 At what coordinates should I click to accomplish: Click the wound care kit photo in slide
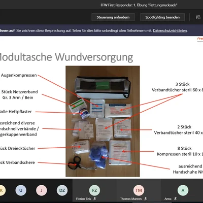coord(103,121)
